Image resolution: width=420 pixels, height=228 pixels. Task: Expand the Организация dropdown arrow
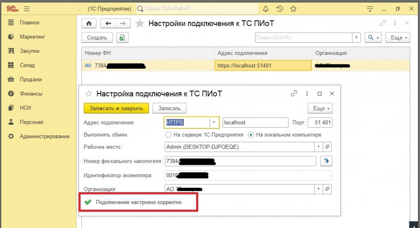coord(318,189)
